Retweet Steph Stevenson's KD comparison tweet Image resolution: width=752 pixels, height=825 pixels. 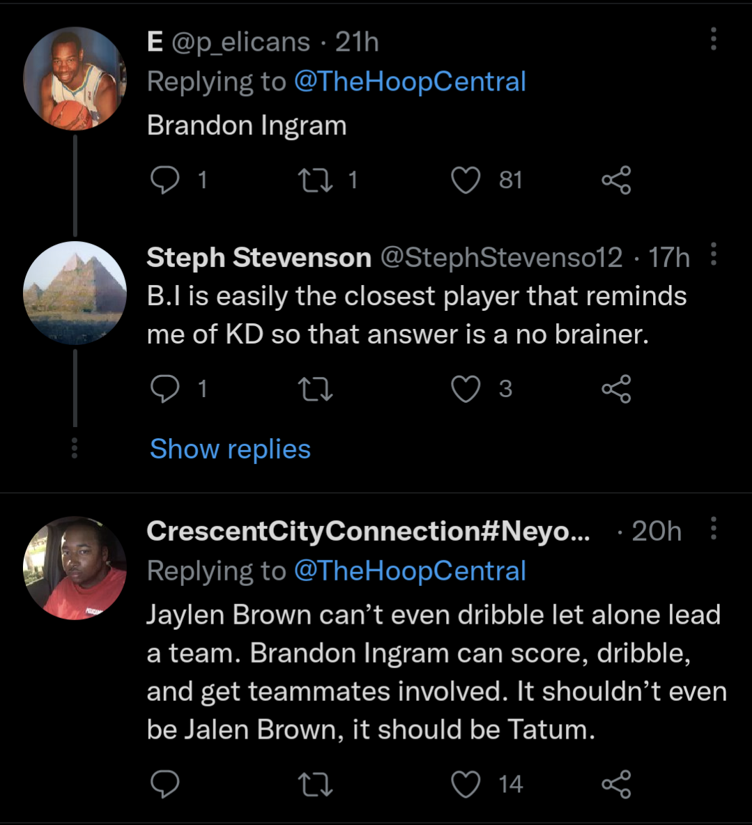315,388
